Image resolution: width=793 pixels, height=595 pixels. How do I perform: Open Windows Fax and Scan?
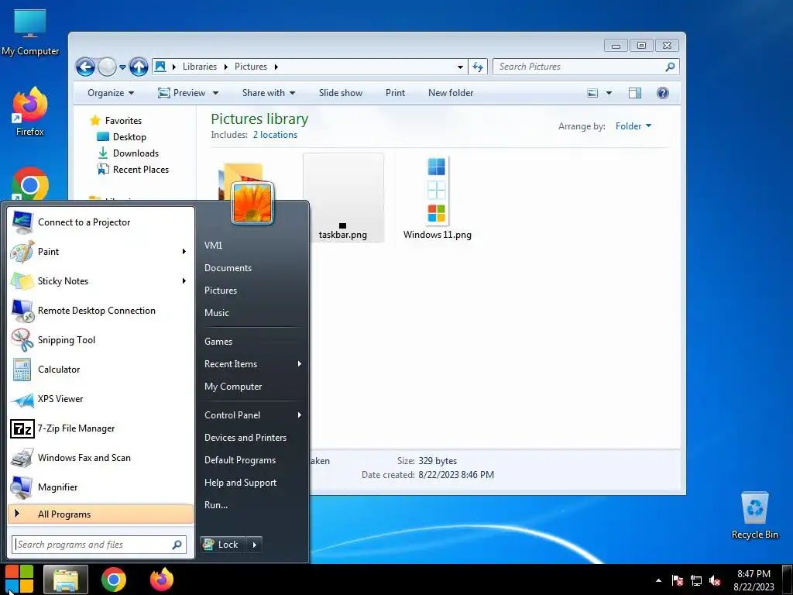pos(101,458)
